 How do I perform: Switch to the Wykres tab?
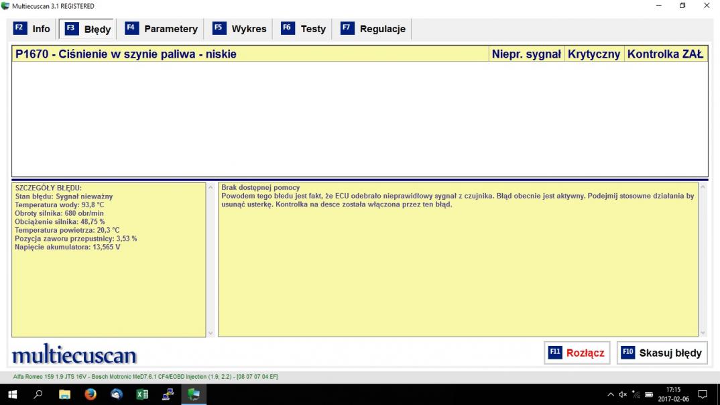coord(239,29)
